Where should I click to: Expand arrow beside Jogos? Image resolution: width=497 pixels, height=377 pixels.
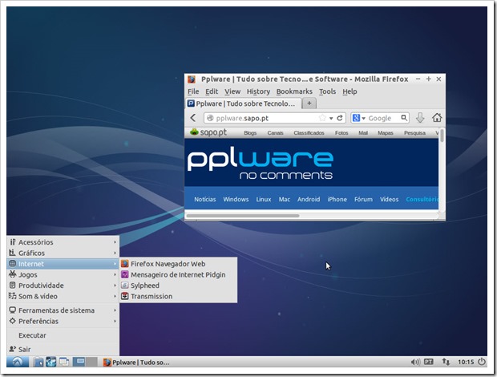tap(115, 274)
